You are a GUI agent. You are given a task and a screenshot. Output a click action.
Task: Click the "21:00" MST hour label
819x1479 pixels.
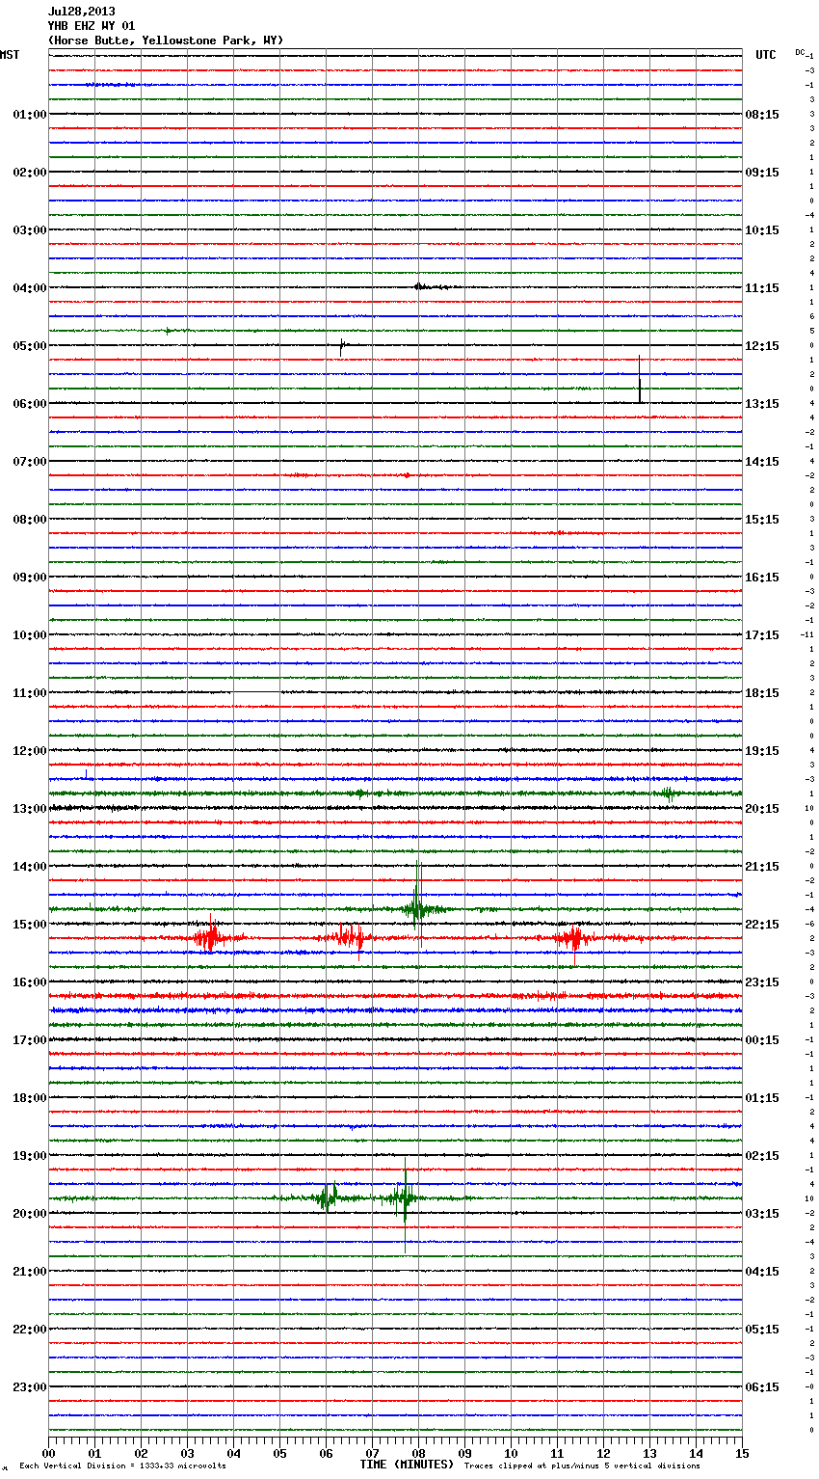(30, 1272)
